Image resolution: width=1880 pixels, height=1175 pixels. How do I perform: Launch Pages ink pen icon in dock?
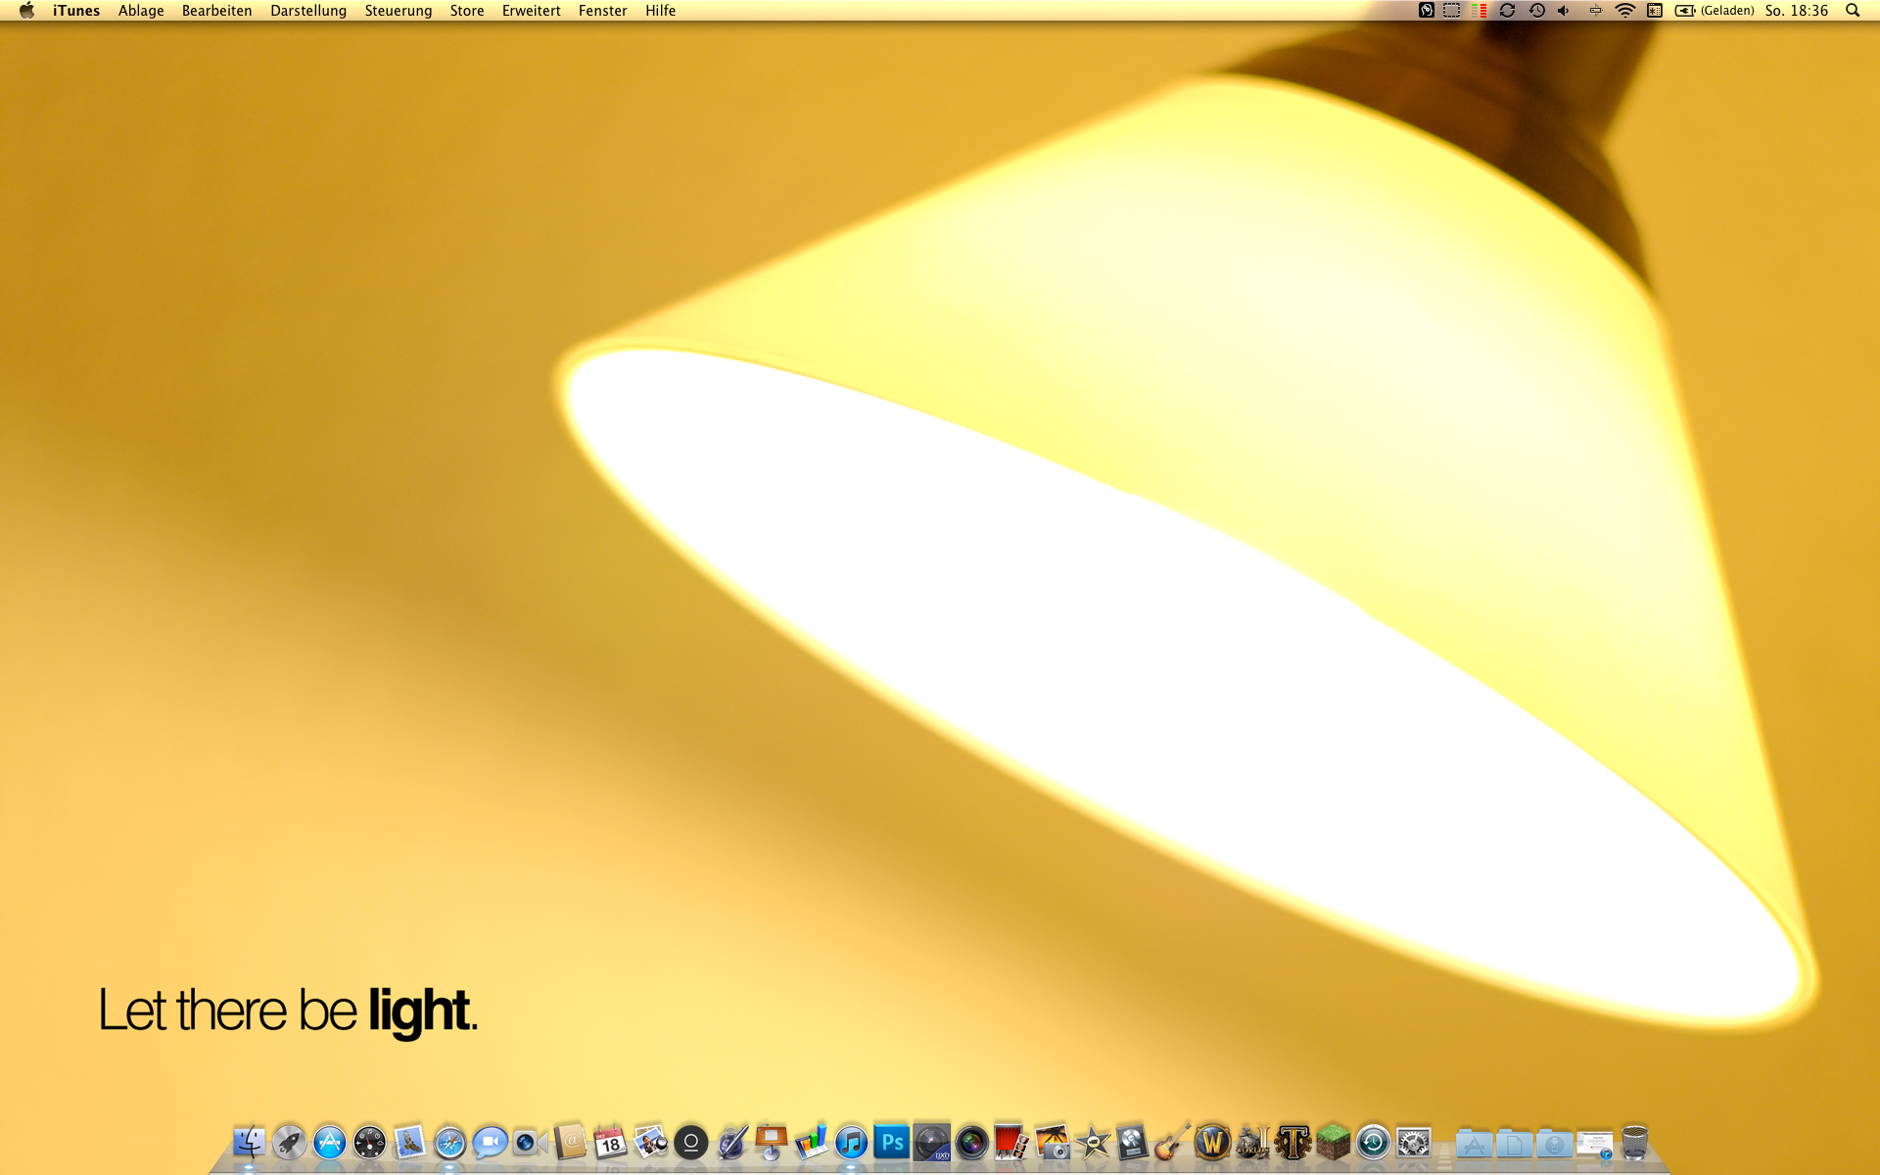[x=731, y=1142]
